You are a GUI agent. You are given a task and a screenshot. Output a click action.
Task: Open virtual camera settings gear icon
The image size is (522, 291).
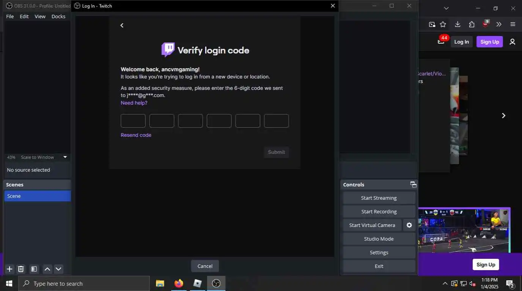[x=409, y=225]
